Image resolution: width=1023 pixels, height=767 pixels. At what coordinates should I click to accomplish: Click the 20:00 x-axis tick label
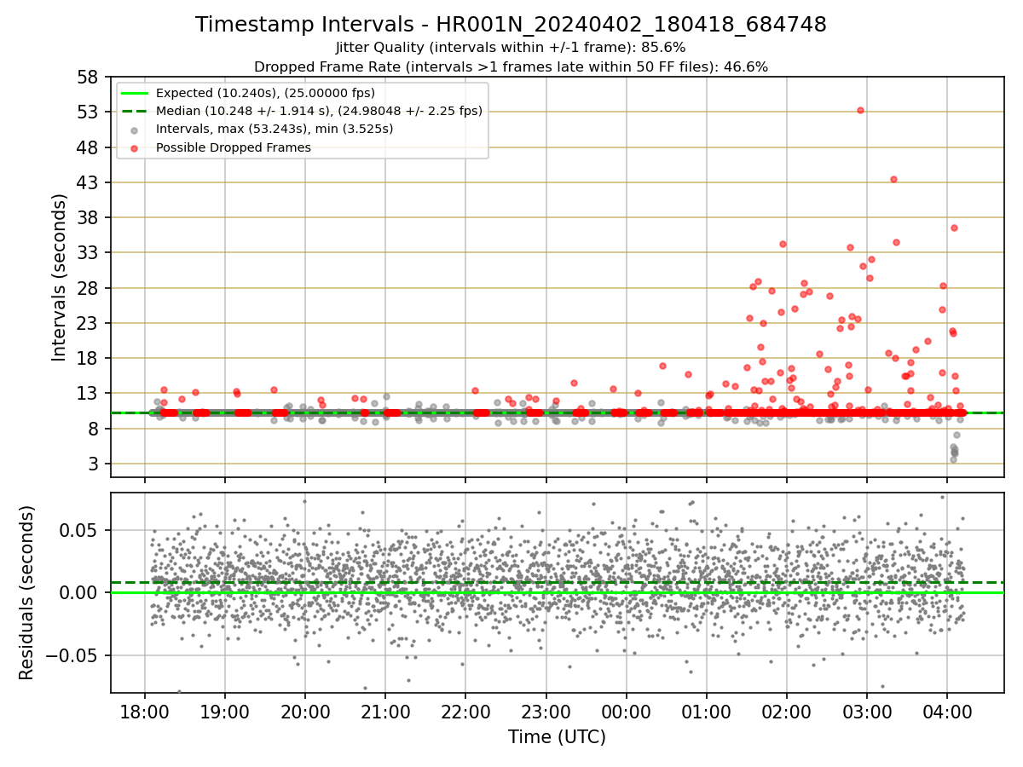coord(304,711)
